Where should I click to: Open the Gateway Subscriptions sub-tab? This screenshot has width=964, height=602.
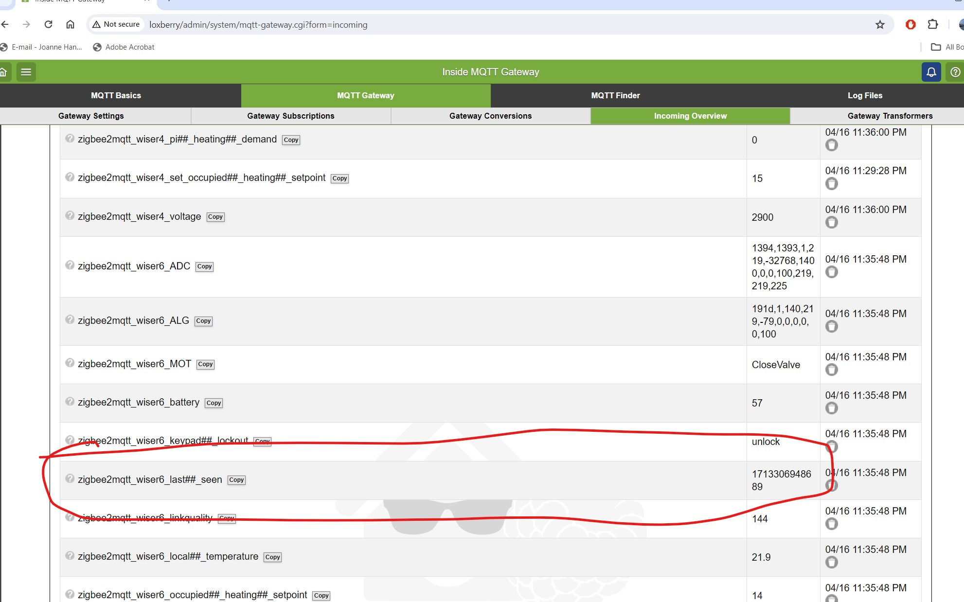(x=290, y=116)
